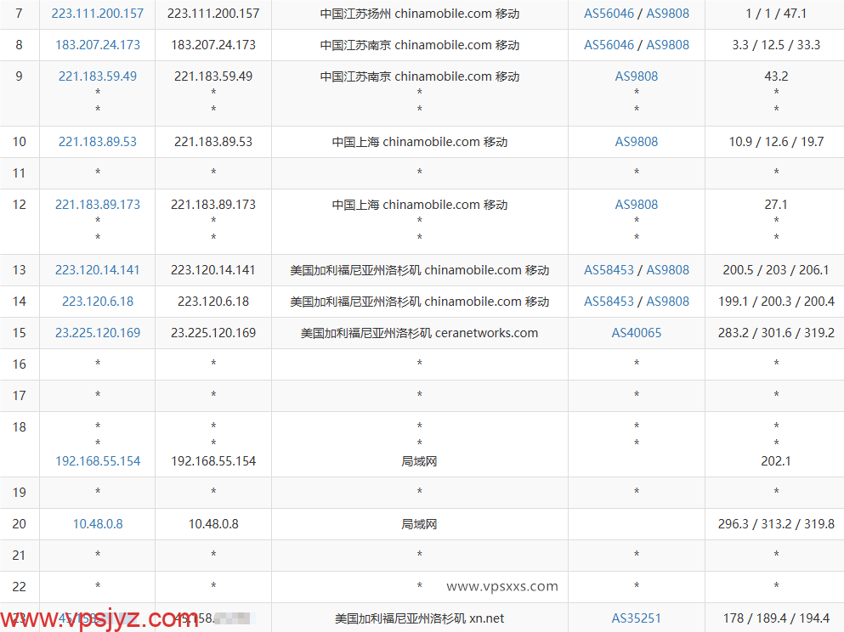The image size is (844, 632).
Task: Click hop number 21 cell
Action: pos(20,556)
